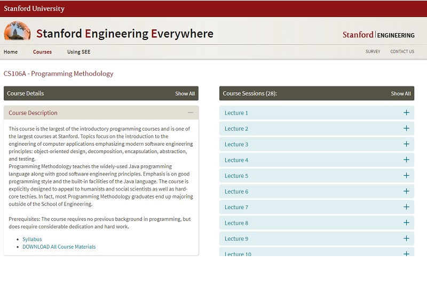Click the CS106A - Programming Methodology heading
This screenshot has width=427, height=294.
click(58, 74)
